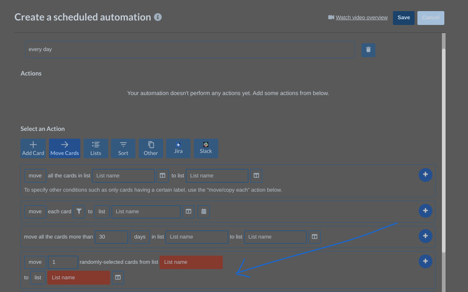
Task: Click board icon in 'more than 30 days' row
Action: coord(314,237)
